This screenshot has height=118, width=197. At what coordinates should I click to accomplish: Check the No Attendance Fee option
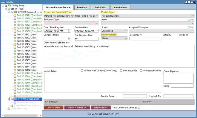141,71
